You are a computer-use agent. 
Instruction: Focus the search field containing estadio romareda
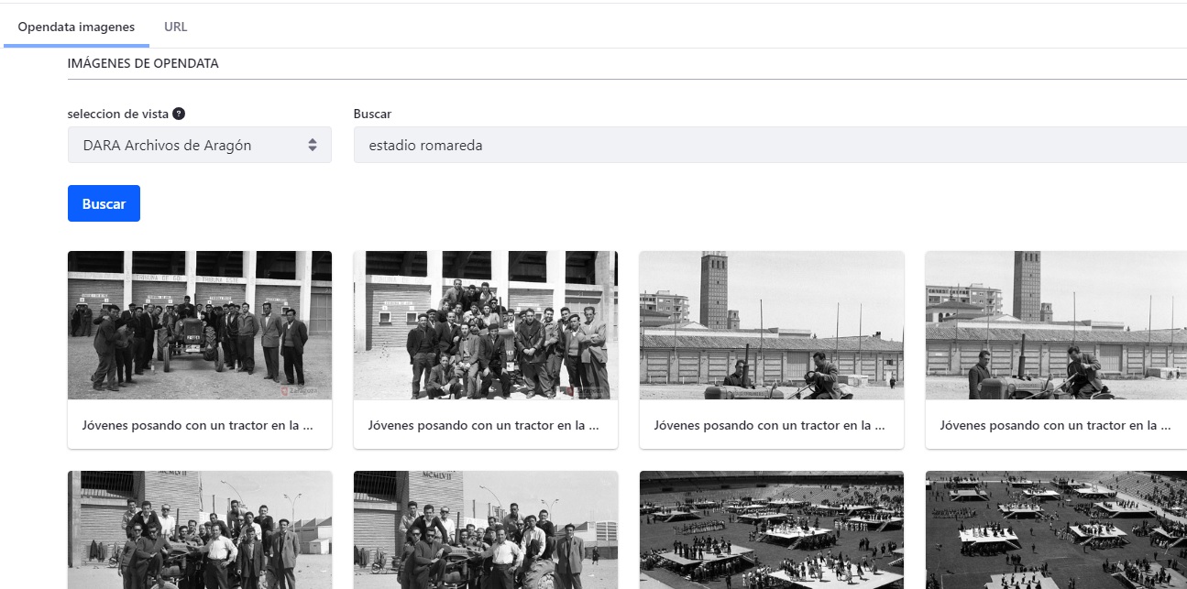tap(770, 145)
